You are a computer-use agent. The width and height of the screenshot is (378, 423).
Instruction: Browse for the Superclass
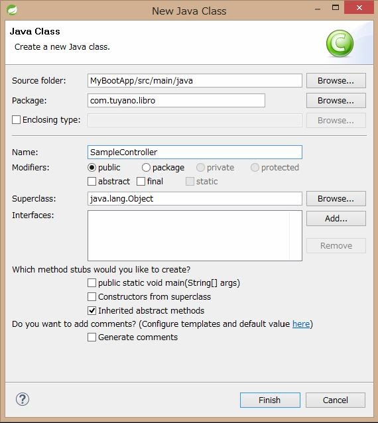tap(336, 198)
